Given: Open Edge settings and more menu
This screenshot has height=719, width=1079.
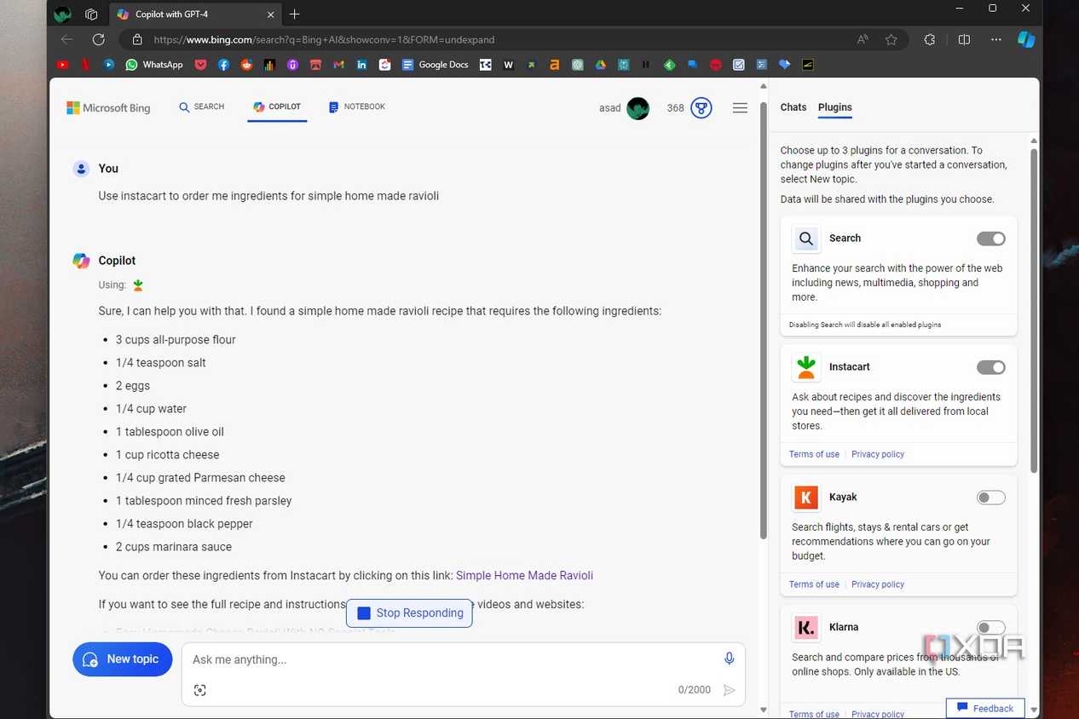Looking at the screenshot, I should click(995, 39).
